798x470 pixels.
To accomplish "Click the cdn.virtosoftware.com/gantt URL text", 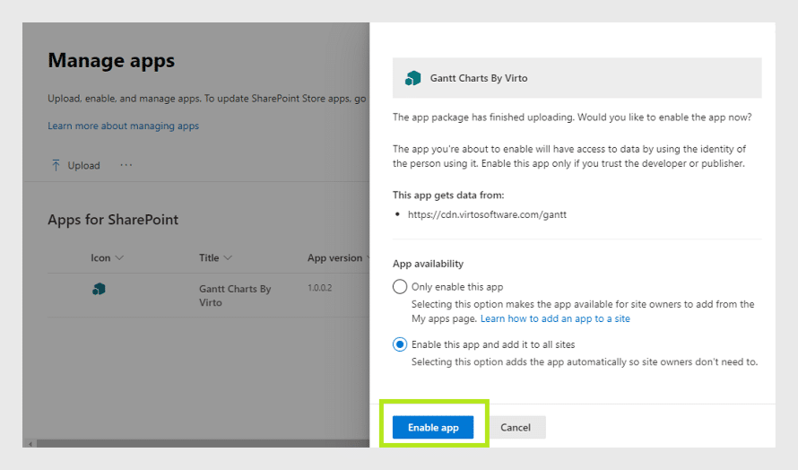I will coord(487,214).
